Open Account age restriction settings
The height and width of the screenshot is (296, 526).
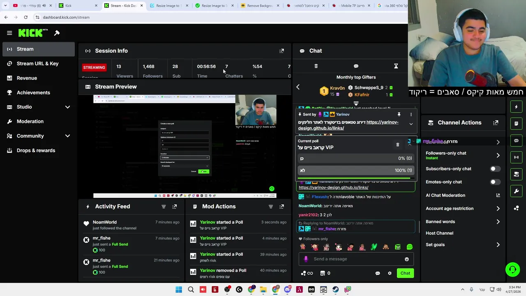click(x=462, y=208)
